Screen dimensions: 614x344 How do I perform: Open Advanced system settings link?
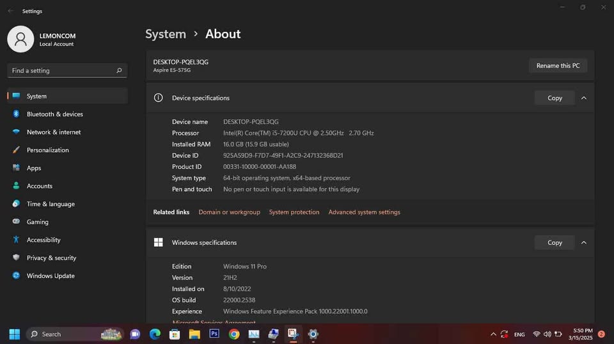364,212
